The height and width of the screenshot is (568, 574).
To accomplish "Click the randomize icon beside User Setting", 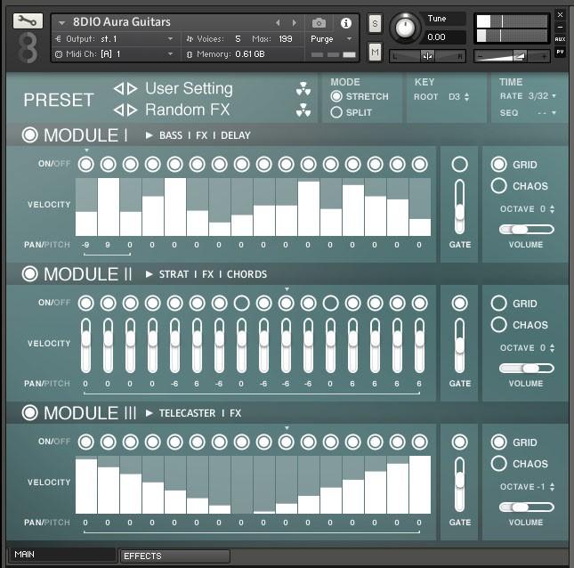I will click(303, 90).
